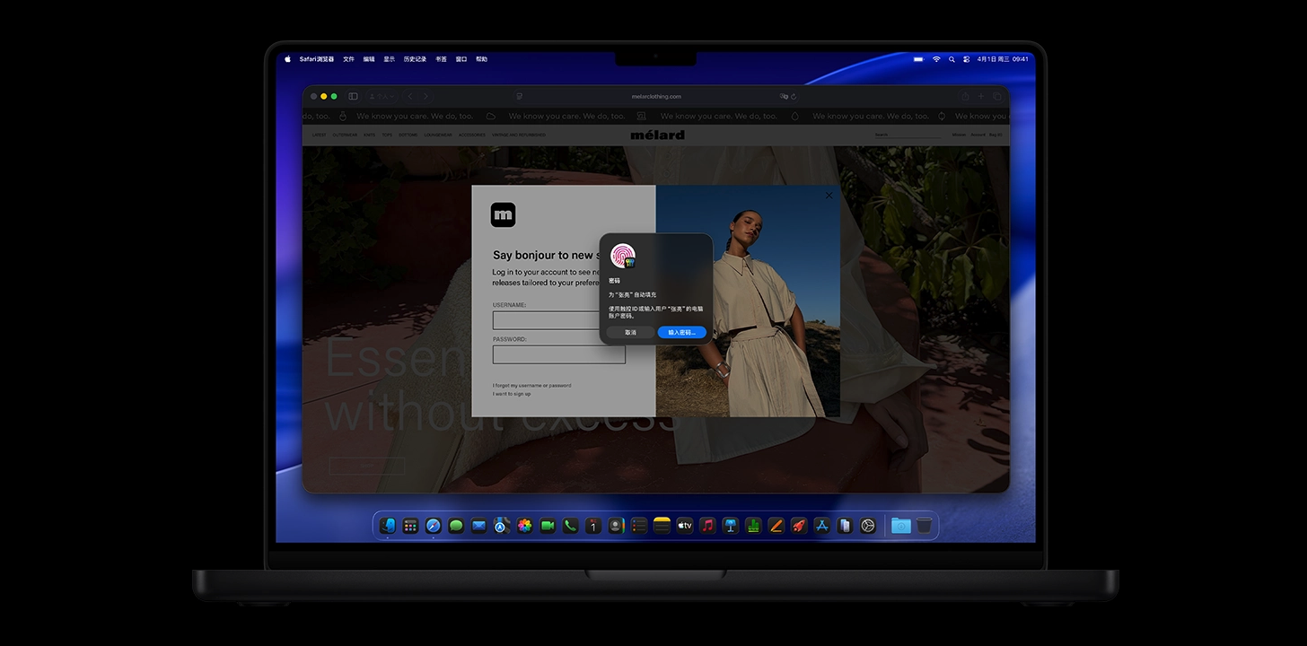Open the Apple menu
The height and width of the screenshot is (646, 1307).
(x=288, y=59)
